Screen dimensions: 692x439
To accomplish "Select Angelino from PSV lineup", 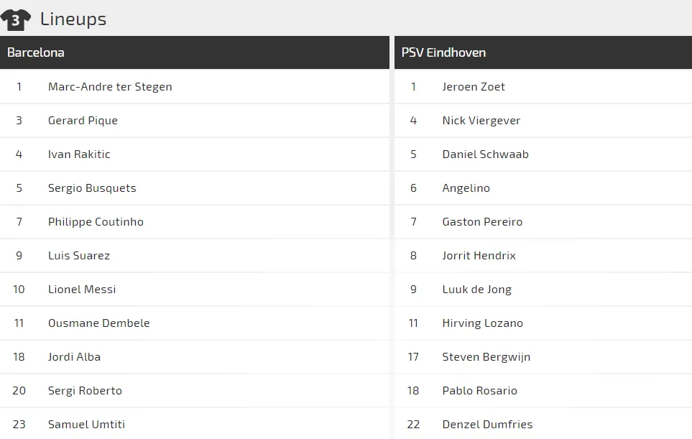I will pyautogui.click(x=466, y=188).
